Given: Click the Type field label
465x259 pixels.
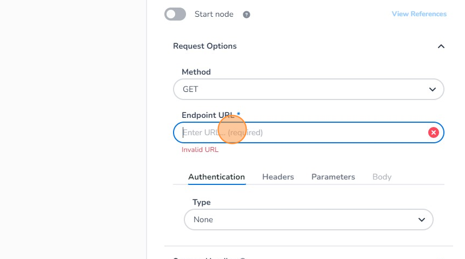Looking at the screenshot, I should [202, 202].
